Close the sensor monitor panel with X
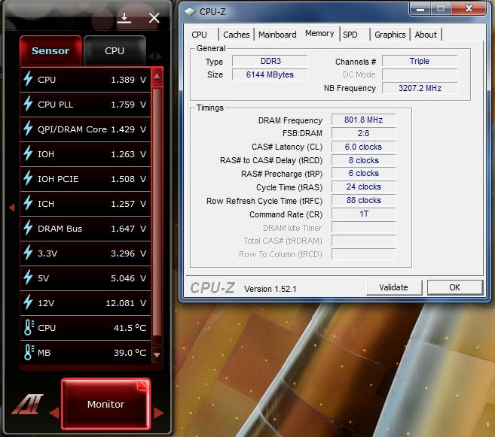 pyautogui.click(x=154, y=18)
